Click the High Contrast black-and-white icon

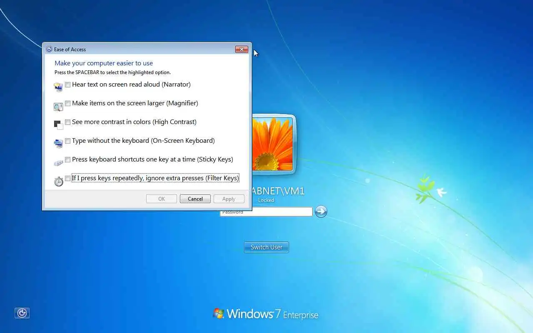pyautogui.click(x=58, y=125)
